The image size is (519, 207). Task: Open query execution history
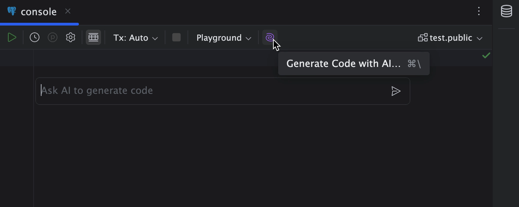click(34, 37)
